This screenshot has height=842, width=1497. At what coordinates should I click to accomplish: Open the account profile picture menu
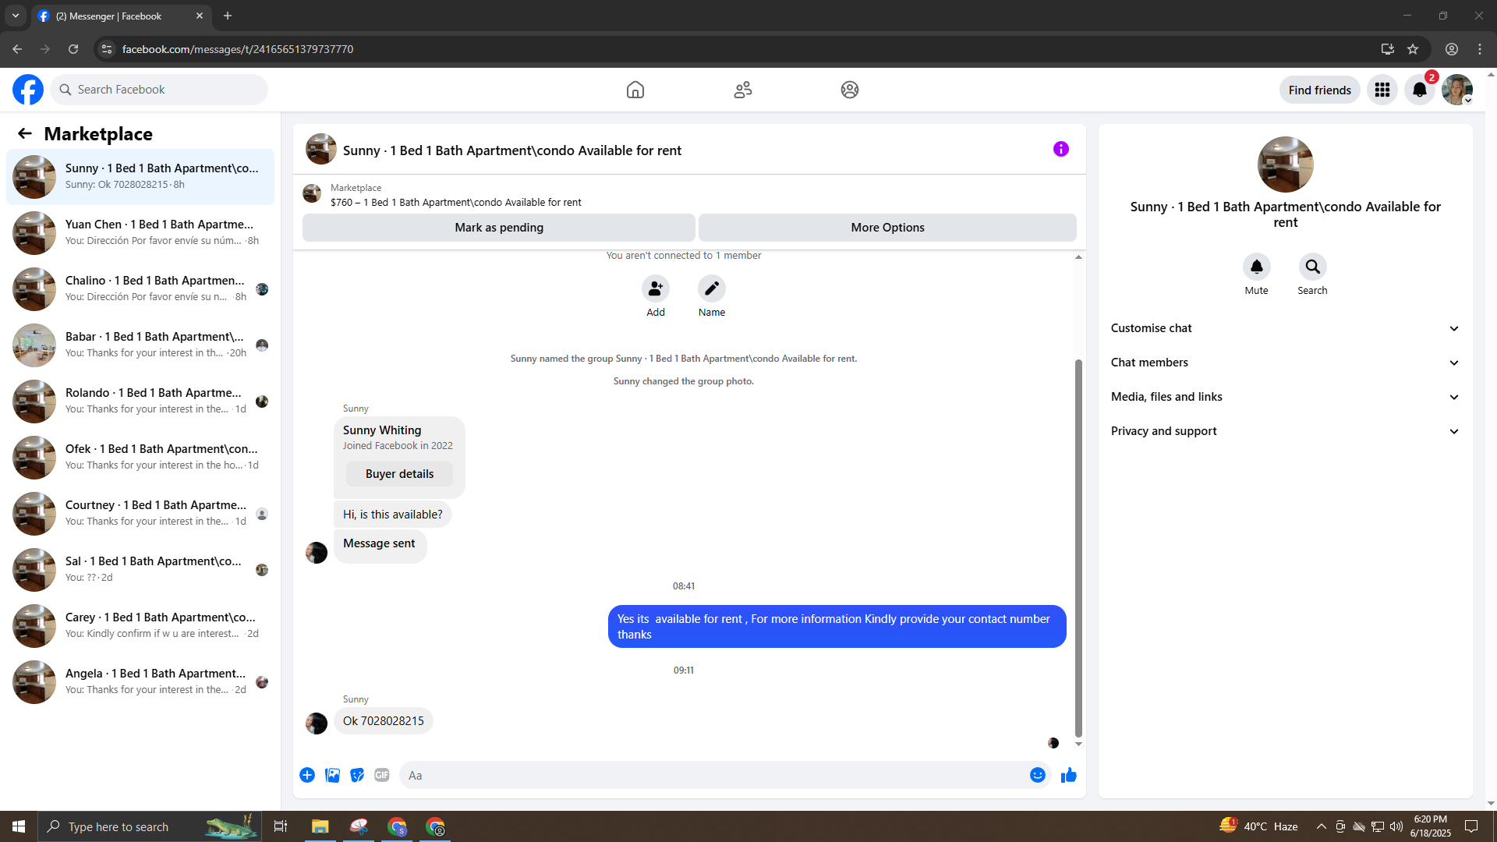(1457, 90)
